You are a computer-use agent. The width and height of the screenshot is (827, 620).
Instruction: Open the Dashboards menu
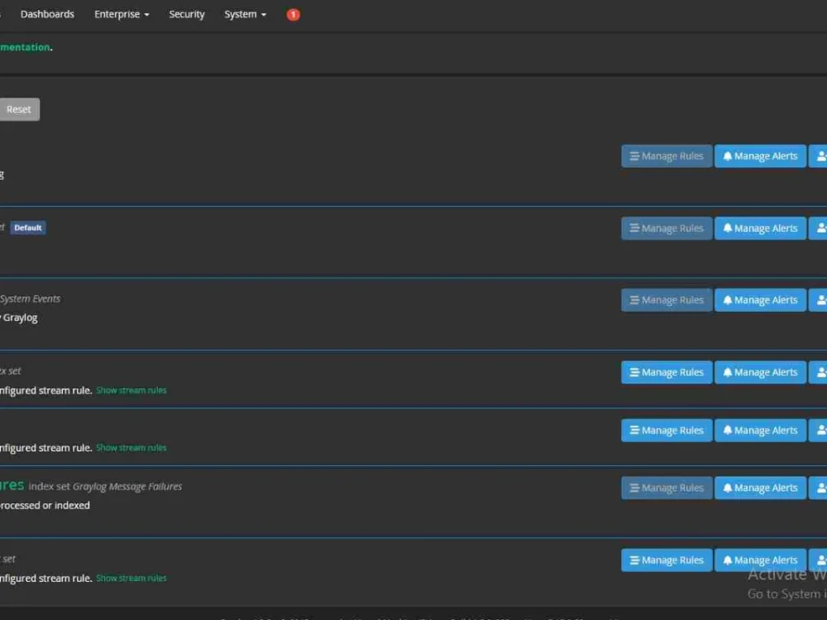tap(47, 14)
